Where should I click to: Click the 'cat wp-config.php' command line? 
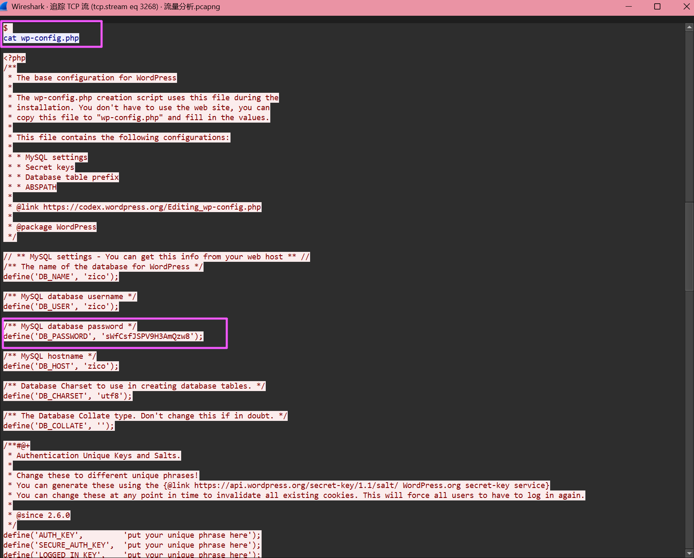(41, 38)
